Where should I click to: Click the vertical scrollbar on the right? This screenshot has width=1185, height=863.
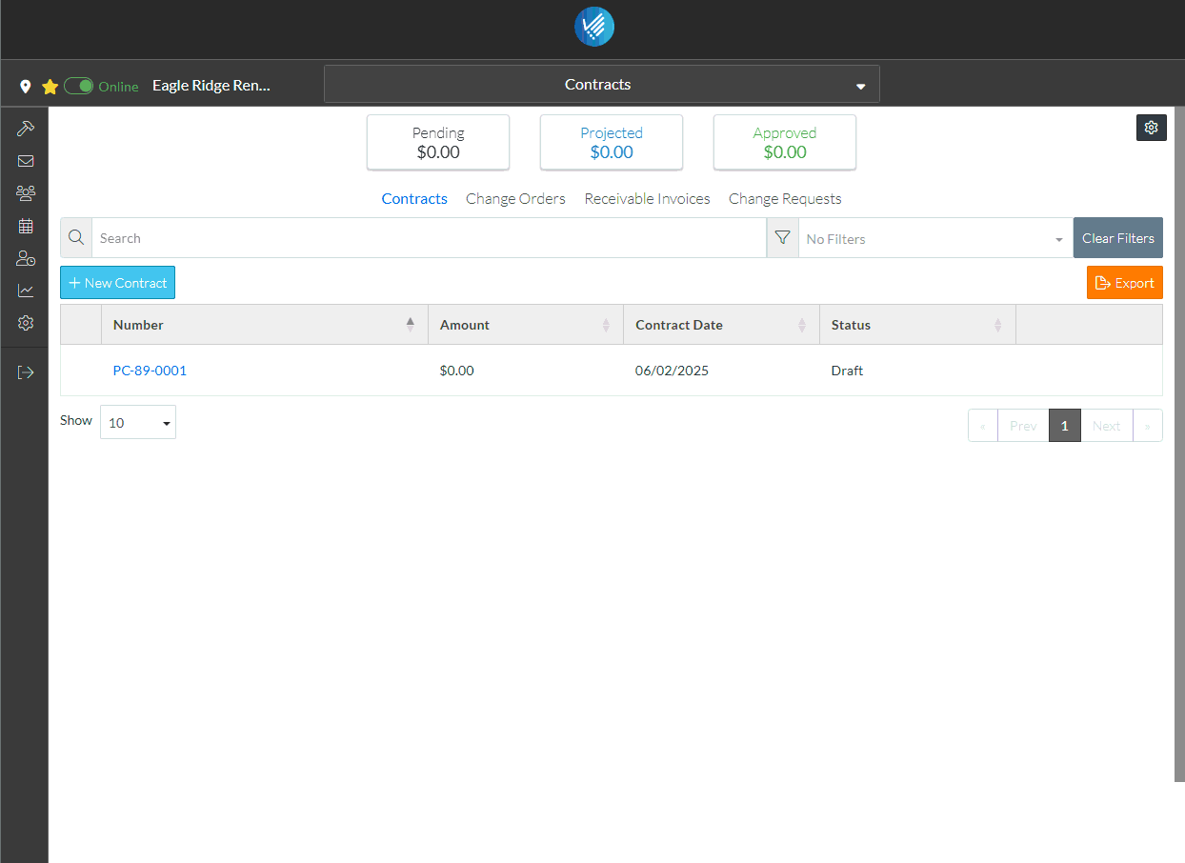point(1179,444)
